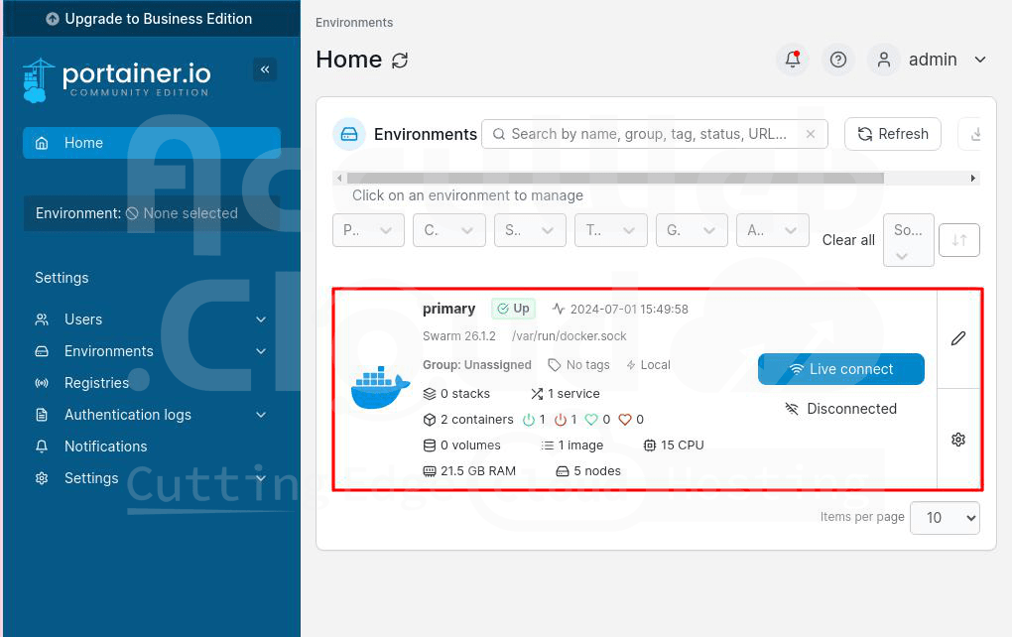Screen dimensions: 1012x637
Task: Open the Items per page dropdown
Action: (945, 518)
